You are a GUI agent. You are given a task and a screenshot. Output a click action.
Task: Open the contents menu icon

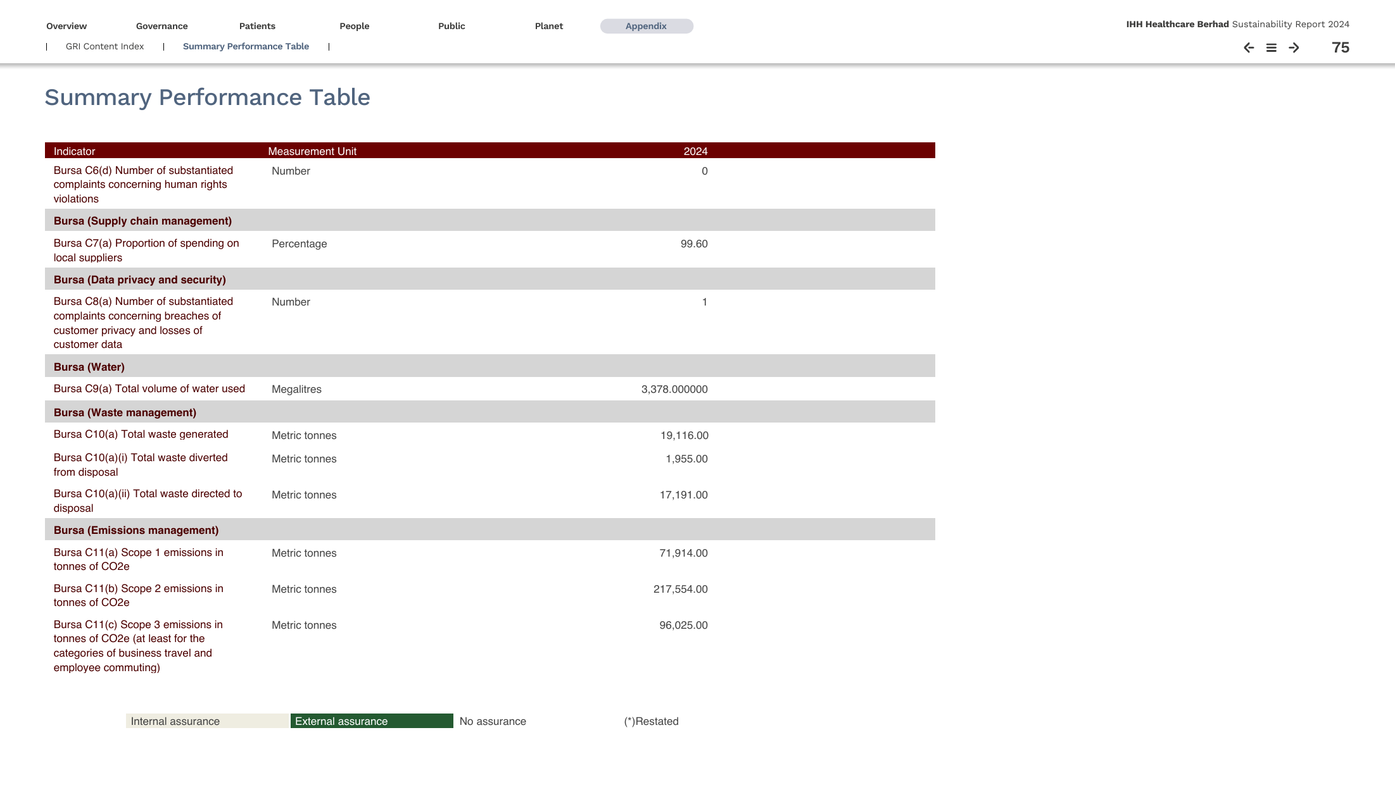tap(1271, 47)
